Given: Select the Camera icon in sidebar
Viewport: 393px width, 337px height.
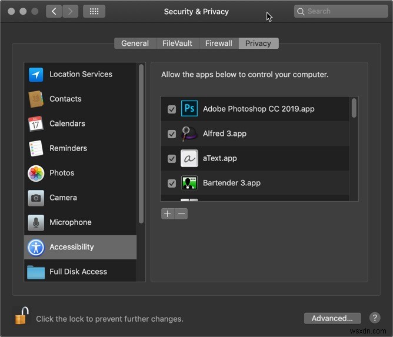Looking at the screenshot, I should point(36,198).
